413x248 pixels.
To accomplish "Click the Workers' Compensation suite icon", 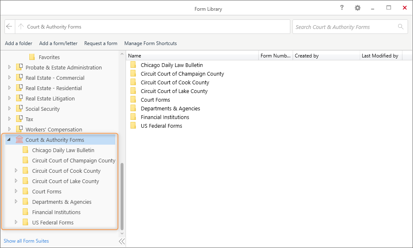I will click(19, 129).
